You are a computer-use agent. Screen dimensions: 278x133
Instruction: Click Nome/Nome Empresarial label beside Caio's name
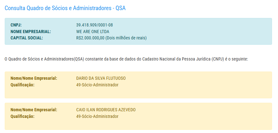[x=34, y=110]
